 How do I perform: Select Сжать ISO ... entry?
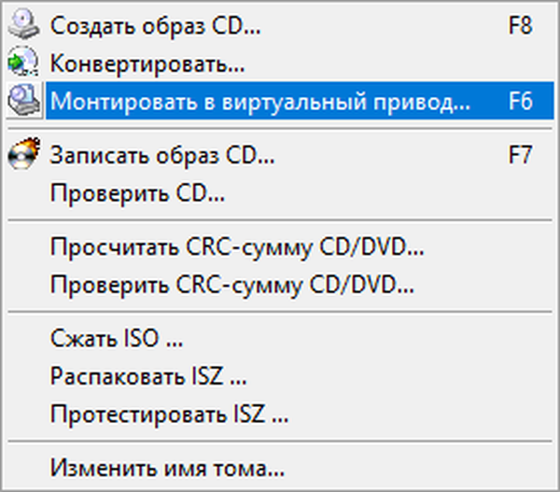[280, 338]
